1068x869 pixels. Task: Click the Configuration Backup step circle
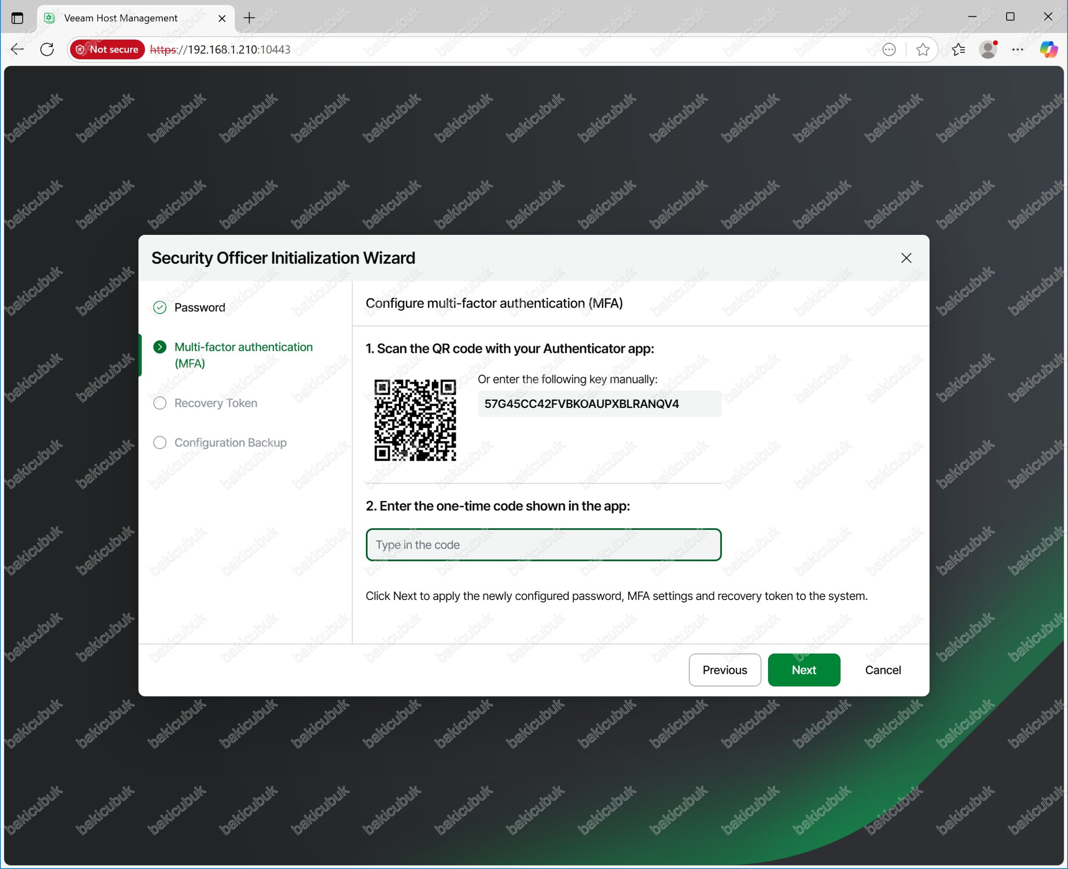click(x=160, y=443)
